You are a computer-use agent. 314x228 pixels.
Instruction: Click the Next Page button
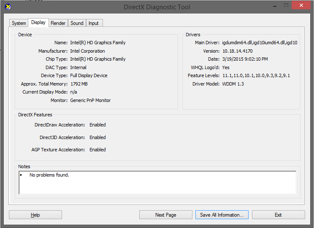tap(165, 215)
